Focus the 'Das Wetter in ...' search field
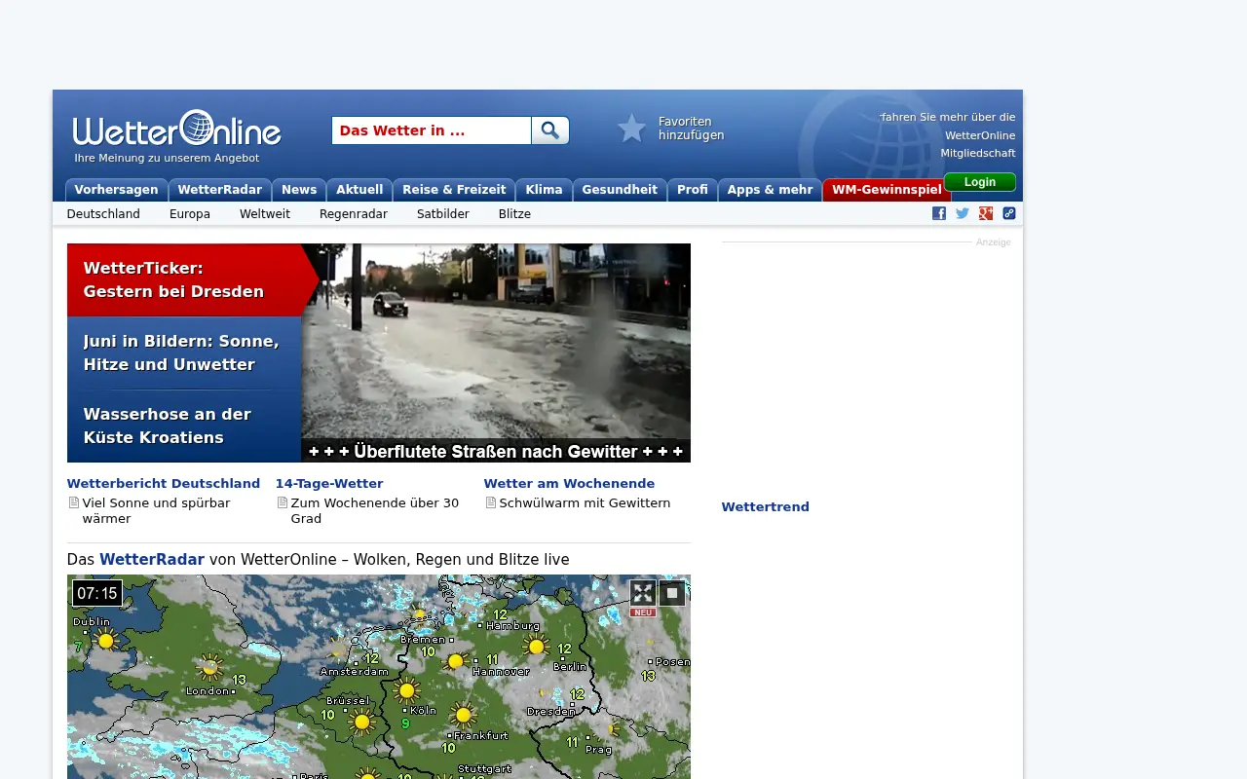 [432, 130]
